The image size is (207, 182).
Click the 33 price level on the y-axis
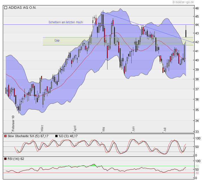tap(197, 131)
